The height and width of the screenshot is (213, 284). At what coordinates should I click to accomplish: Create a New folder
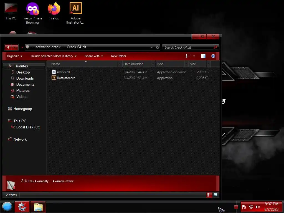[119, 56]
